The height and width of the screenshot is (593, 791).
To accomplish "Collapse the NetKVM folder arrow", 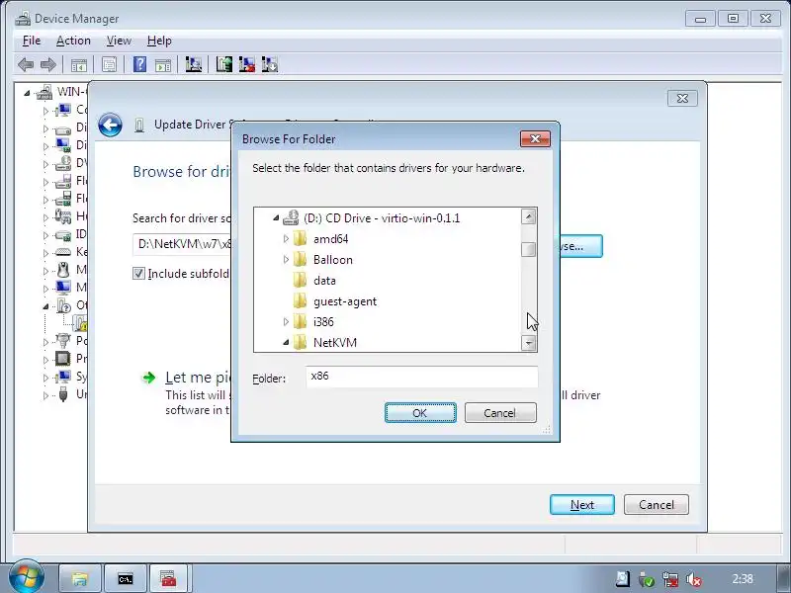I will point(286,342).
